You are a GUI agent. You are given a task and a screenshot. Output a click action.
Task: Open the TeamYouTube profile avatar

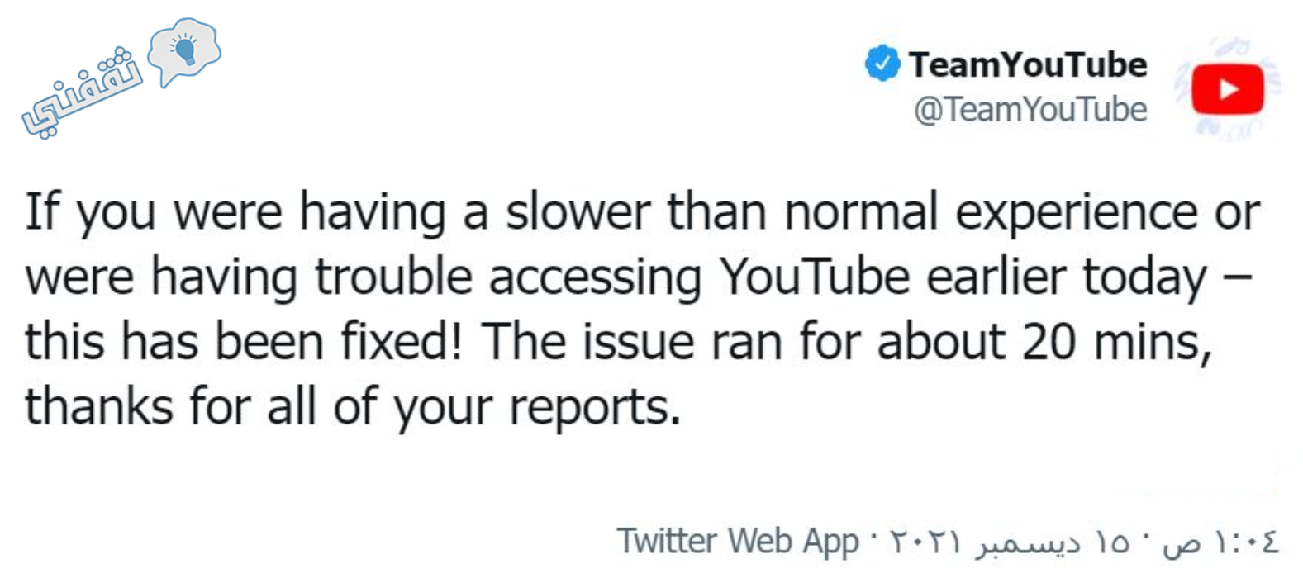1227,88
